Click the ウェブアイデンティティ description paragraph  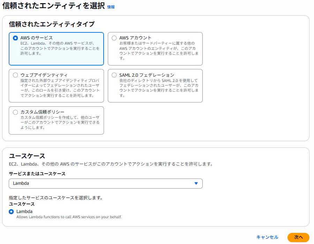point(60,88)
